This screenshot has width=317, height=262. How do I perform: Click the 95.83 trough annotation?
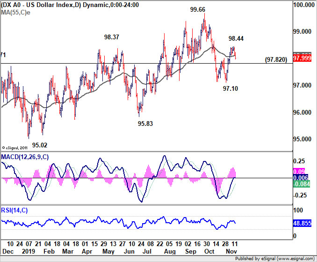tap(145, 124)
